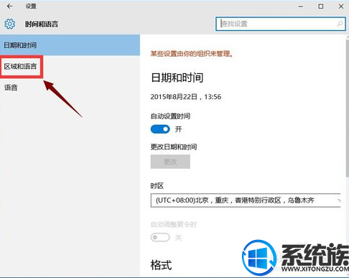Focus the 查找设置 search box
349x278 pixels.
coord(281,24)
